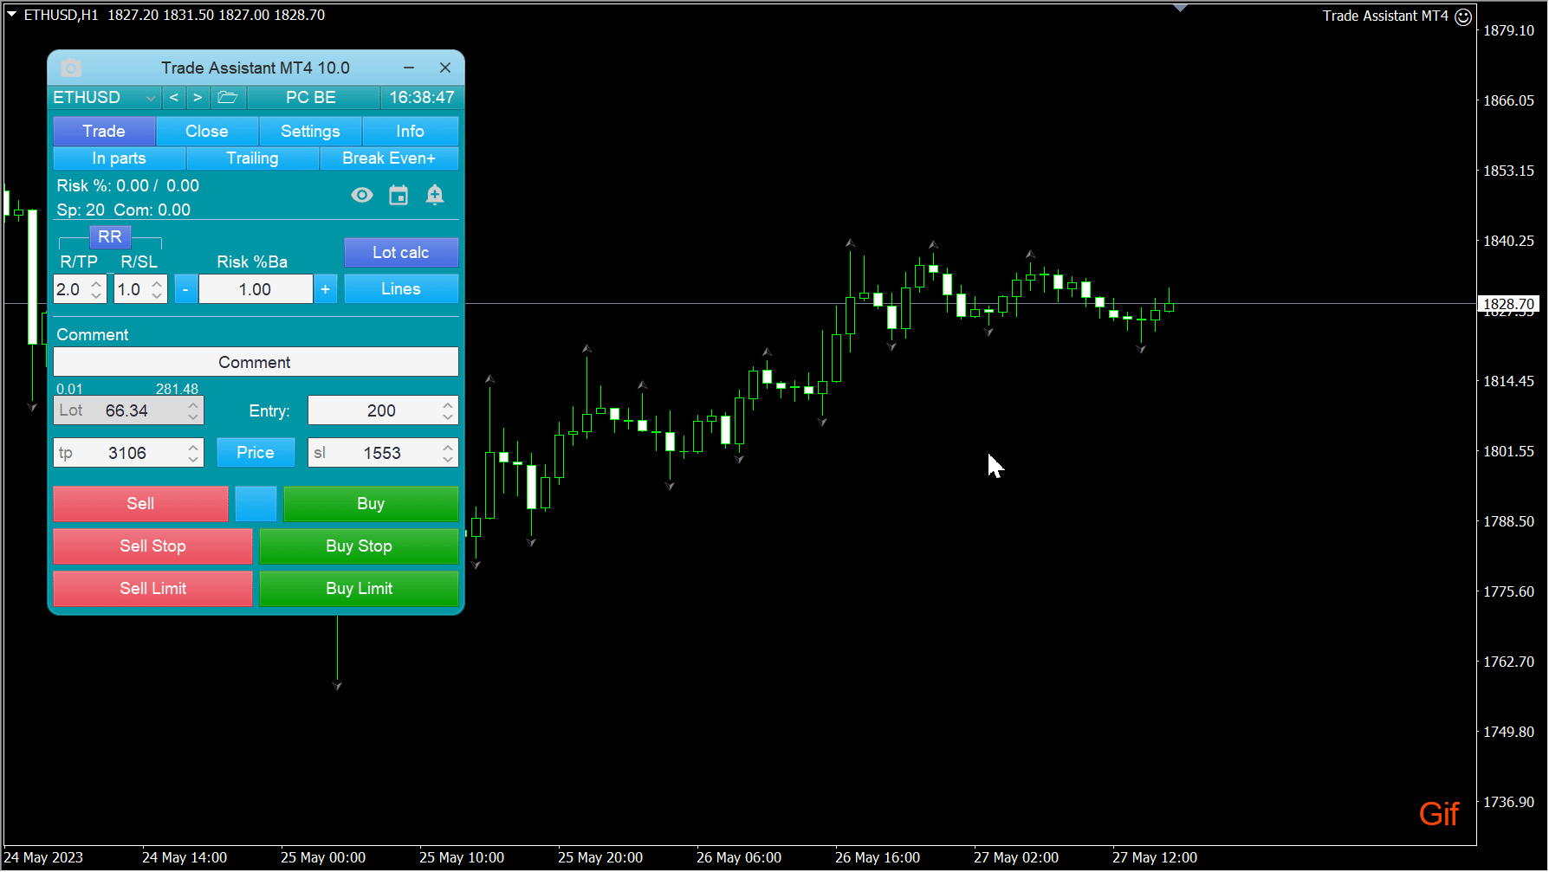The image size is (1549, 872).
Task: Open the calendar news icon
Action: tap(399, 195)
